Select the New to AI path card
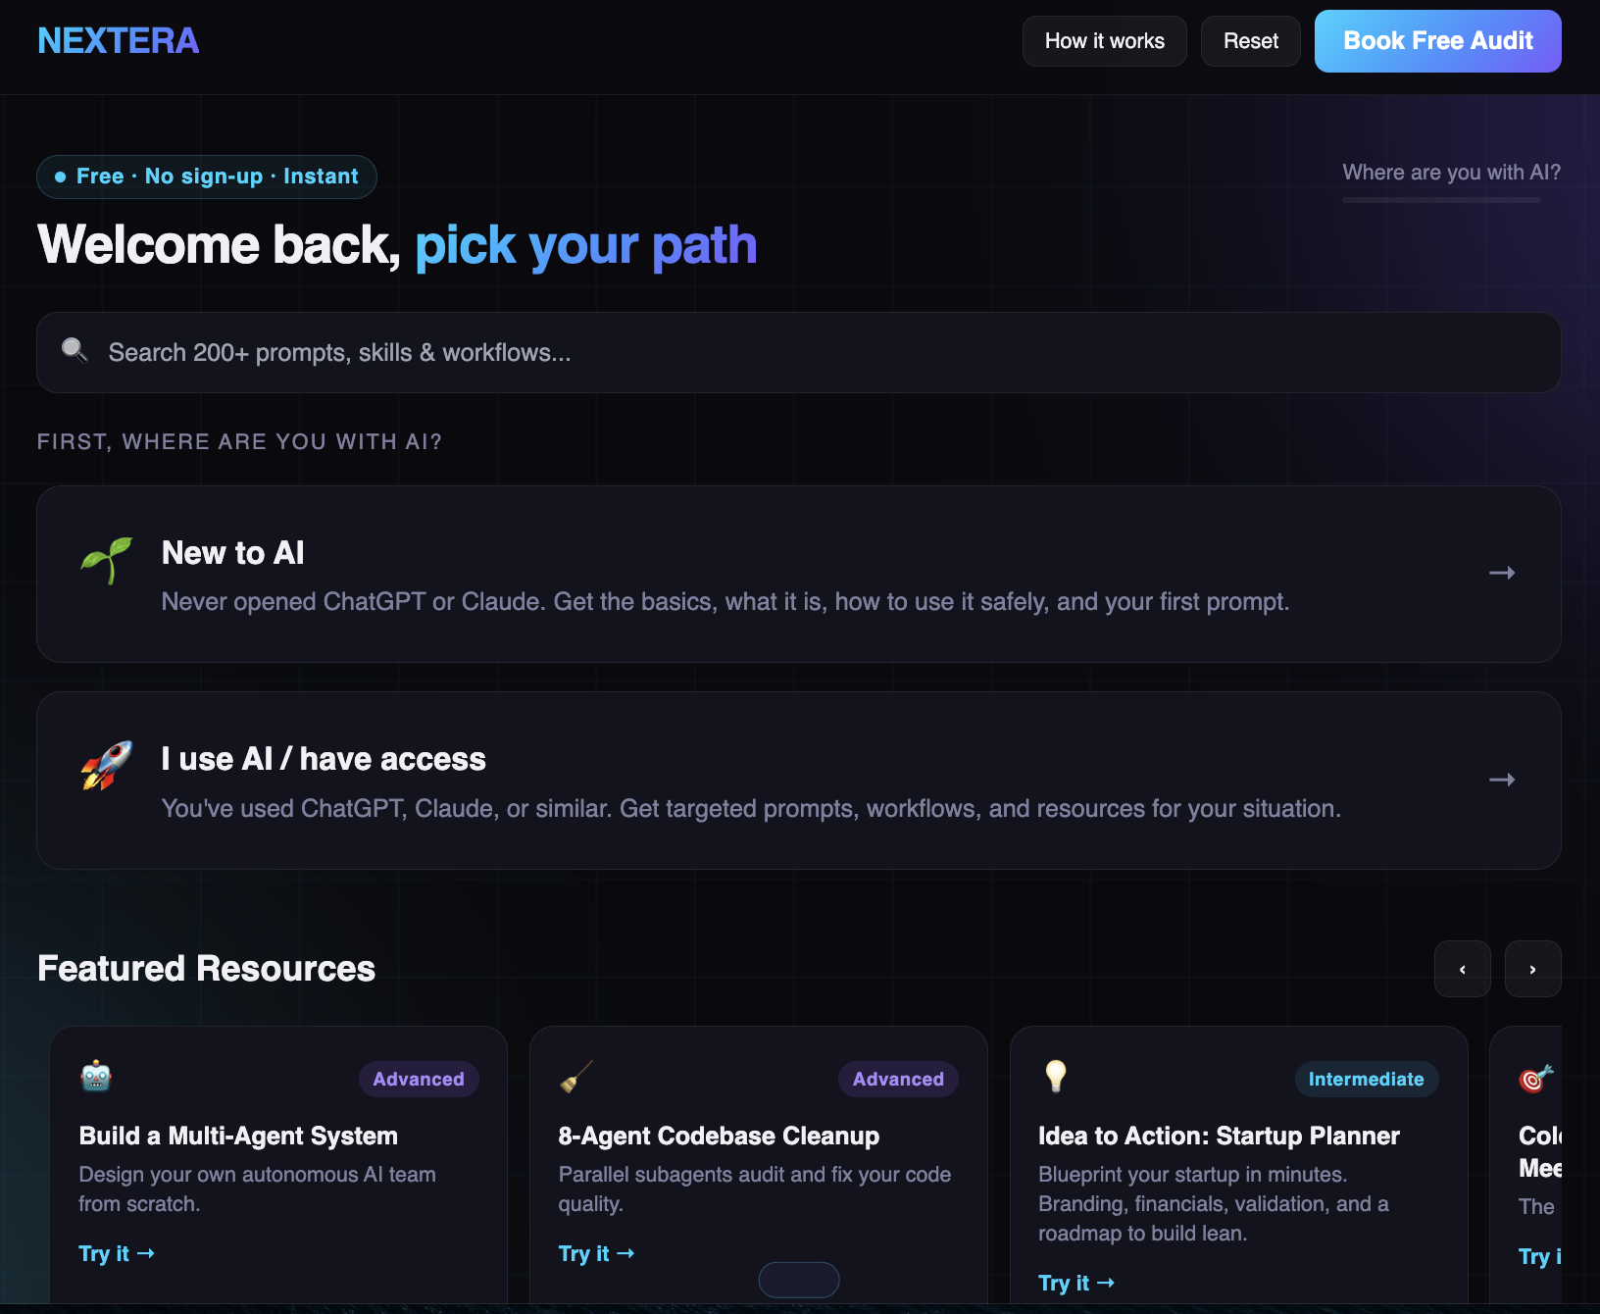1600x1314 pixels. 798,574
